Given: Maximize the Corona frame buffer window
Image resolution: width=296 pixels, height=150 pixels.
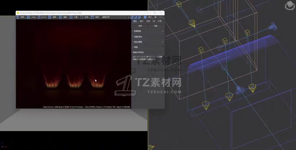Looking at the screenshot, I should [155, 13].
